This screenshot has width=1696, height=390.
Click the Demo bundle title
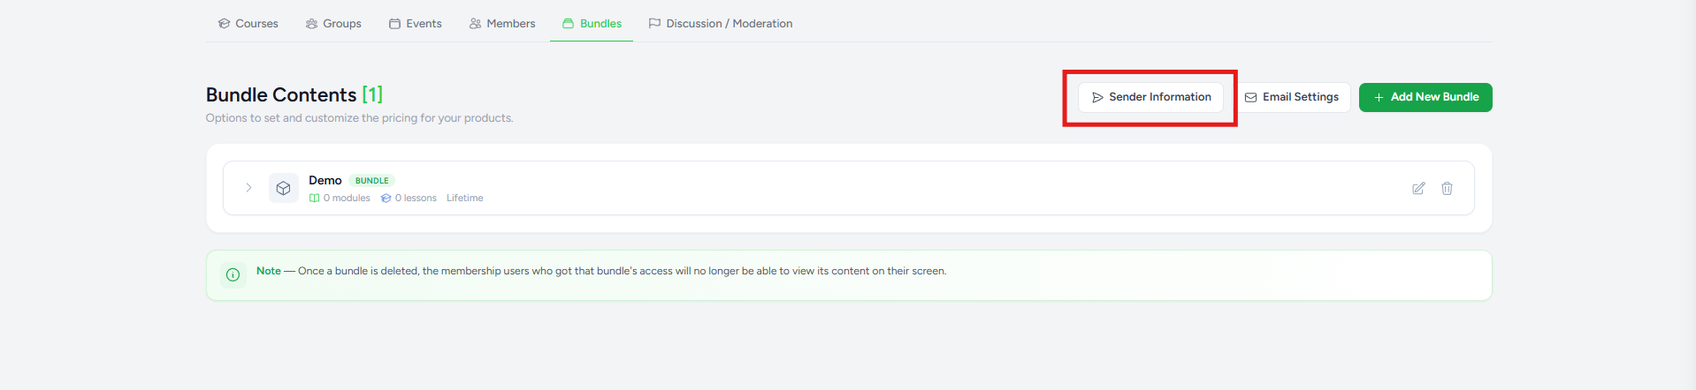(x=325, y=180)
